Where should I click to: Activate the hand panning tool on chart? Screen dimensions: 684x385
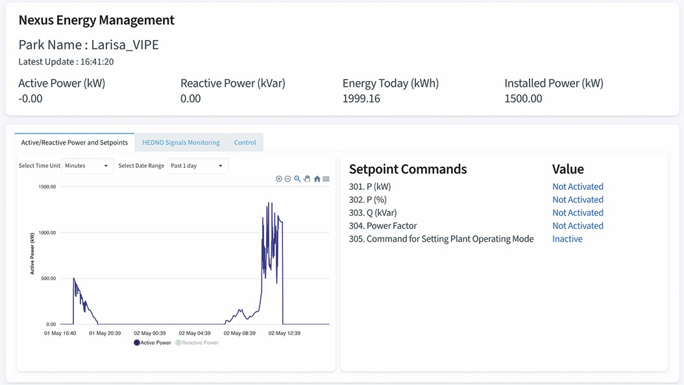[307, 178]
